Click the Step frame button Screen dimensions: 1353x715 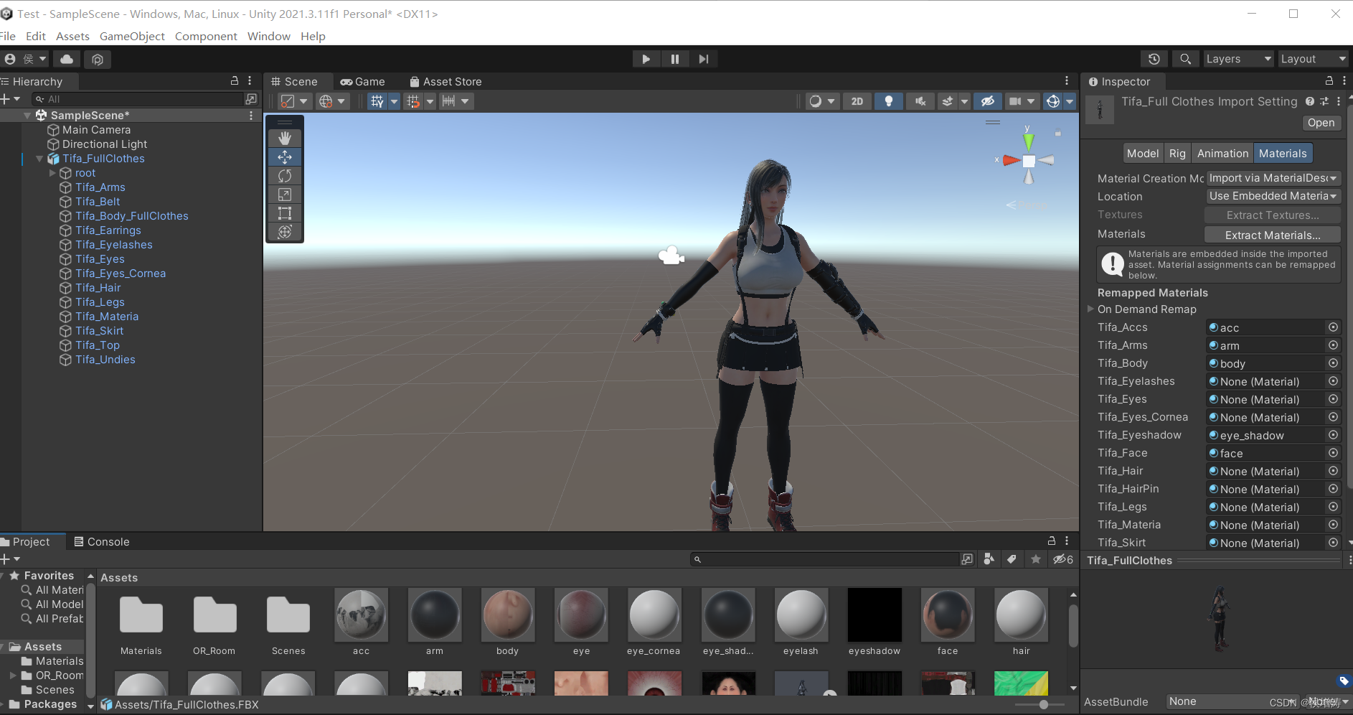704,59
